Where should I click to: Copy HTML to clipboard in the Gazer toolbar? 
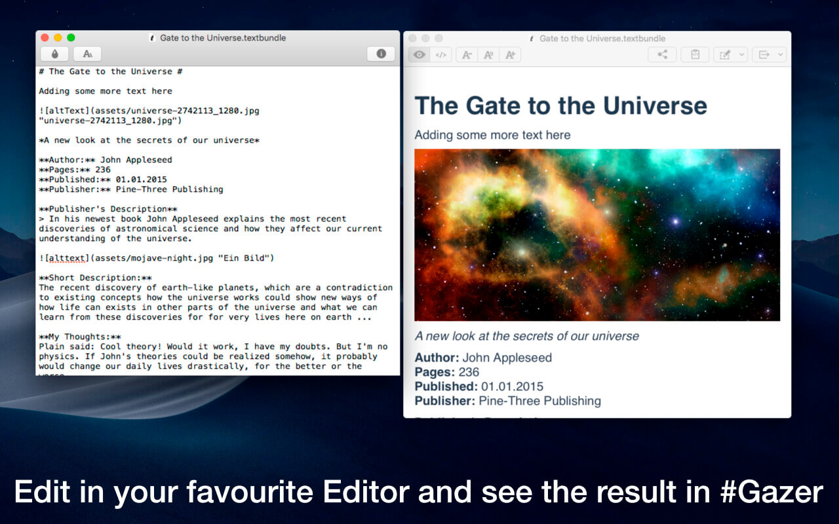[x=695, y=55]
